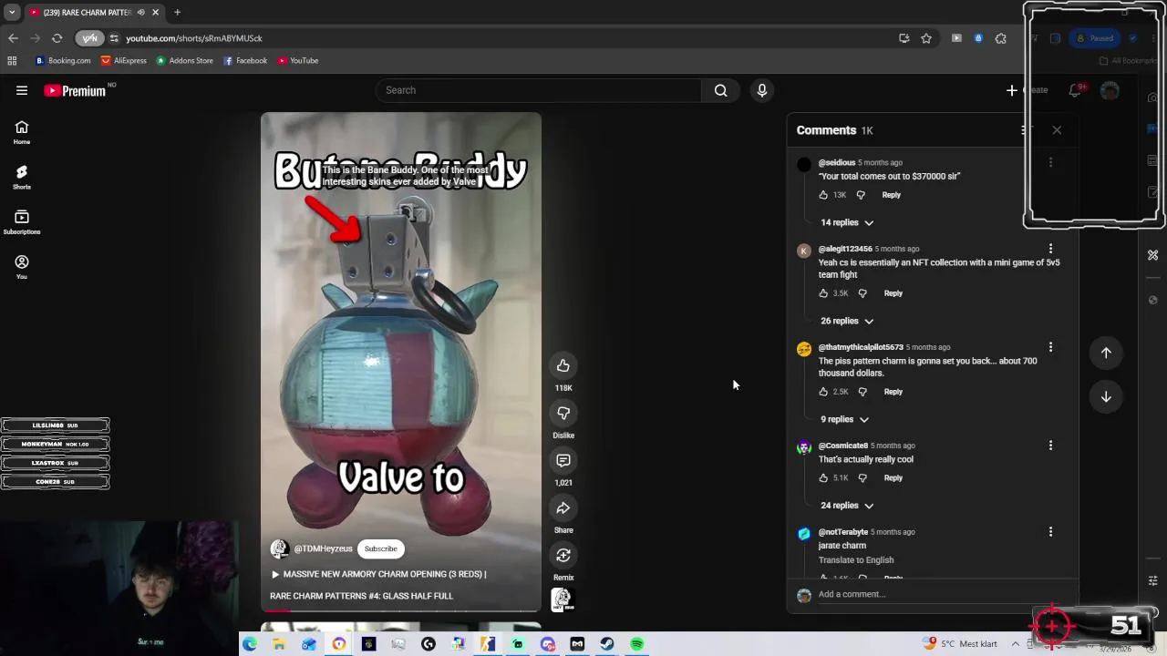Like the comment by @thatmythicalpilot5673
1167x656 pixels.
click(823, 392)
